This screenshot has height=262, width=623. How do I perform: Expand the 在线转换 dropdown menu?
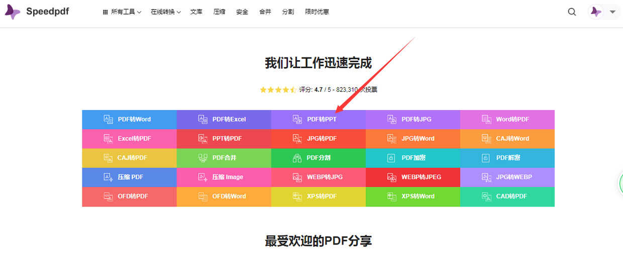coord(166,12)
